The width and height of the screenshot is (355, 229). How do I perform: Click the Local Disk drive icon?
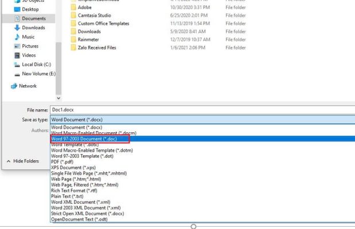[x=17, y=65]
